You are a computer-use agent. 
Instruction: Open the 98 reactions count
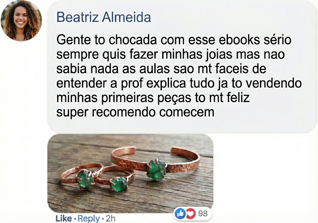click(x=203, y=214)
